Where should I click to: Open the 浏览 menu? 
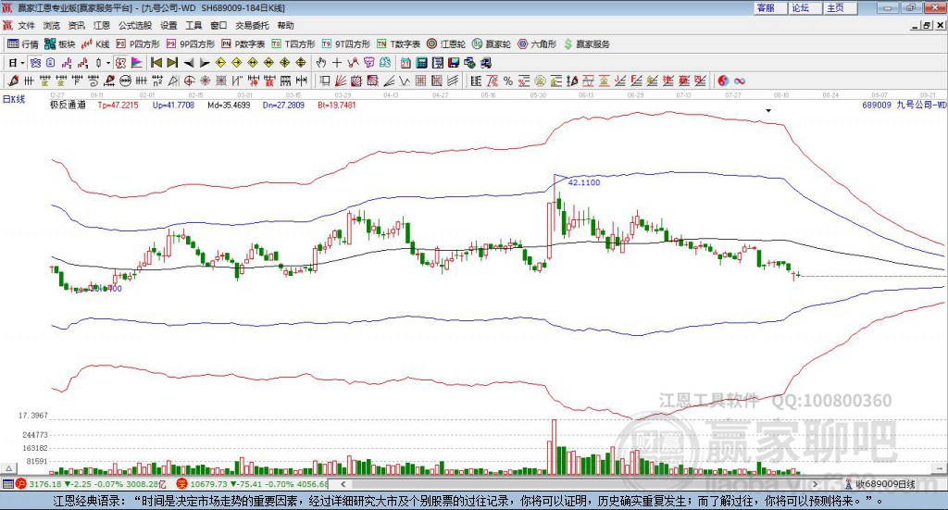point(52,25)
